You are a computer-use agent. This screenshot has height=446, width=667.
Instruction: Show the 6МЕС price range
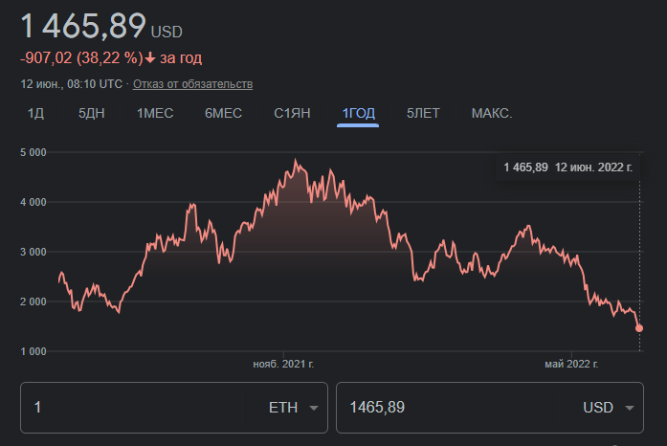pyautogui.click(x=223, y=113)
